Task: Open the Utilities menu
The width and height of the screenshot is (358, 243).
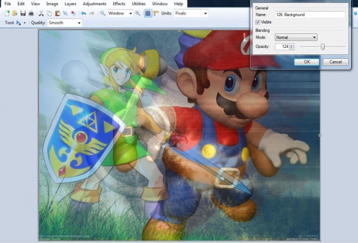Action: coord(139,4)
